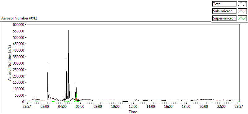Click the Time x-axis label

(133, 112)
